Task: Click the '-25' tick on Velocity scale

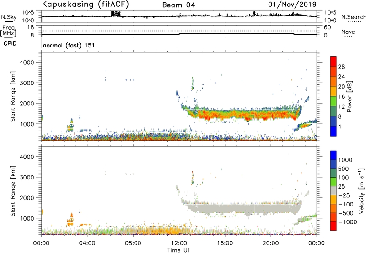Action: [344, 195]
